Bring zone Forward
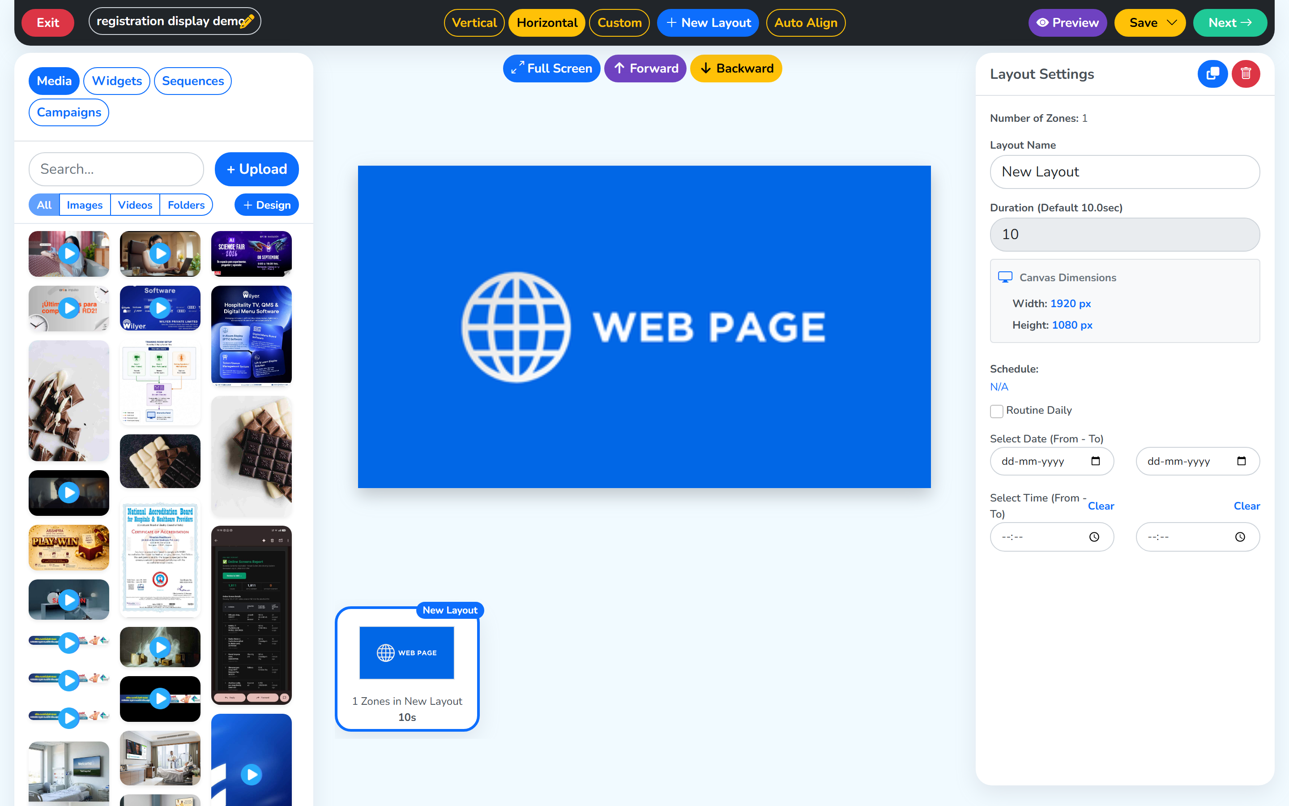1289x806 pixels. [x=645, y=68]
